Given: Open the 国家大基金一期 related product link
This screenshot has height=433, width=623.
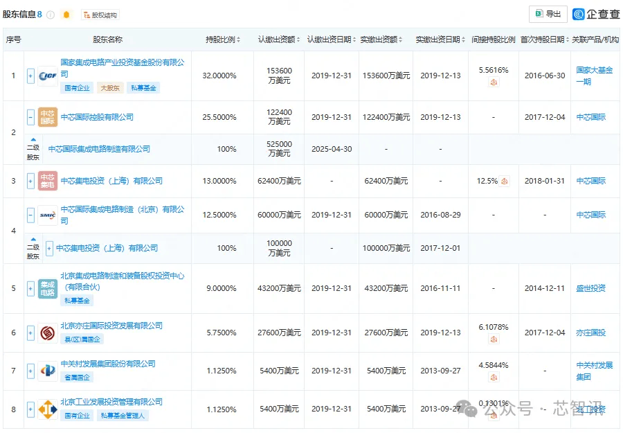Looking at the screenshot, I should point(595,76).
